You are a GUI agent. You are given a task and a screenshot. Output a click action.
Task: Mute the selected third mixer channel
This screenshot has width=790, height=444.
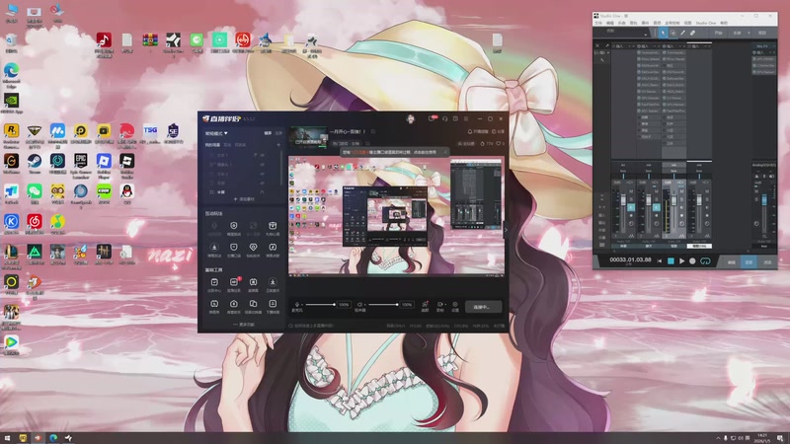point(681,191)
